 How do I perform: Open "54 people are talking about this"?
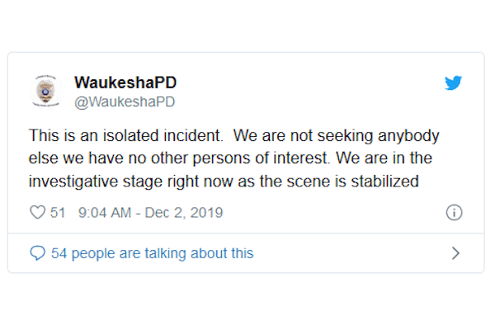coord(152,253)
